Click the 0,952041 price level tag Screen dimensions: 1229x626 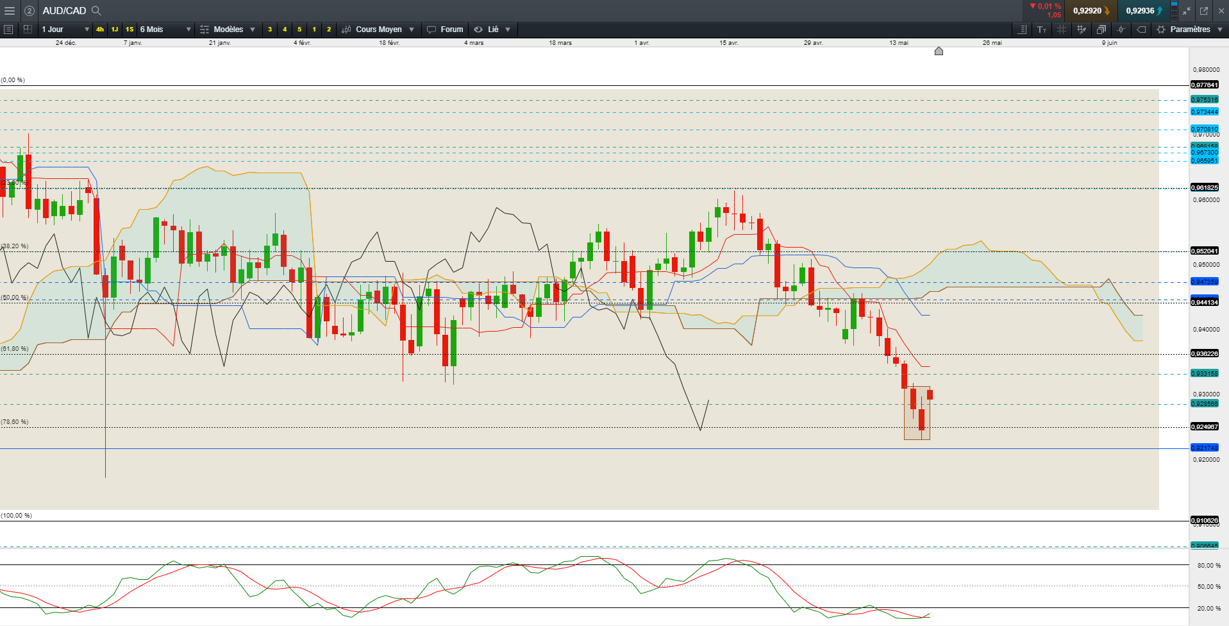point(1205,251)
